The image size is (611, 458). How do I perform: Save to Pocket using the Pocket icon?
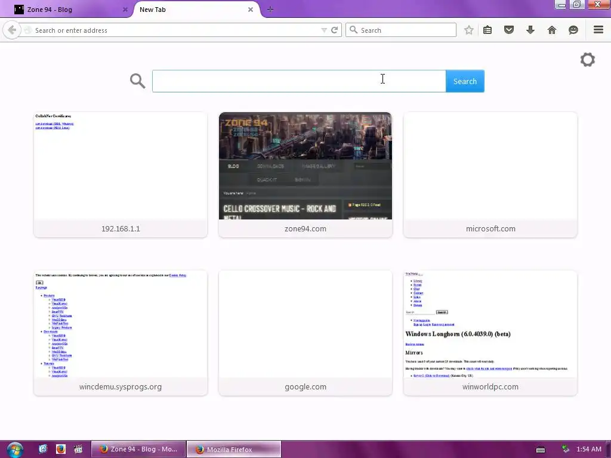point(509,30)
